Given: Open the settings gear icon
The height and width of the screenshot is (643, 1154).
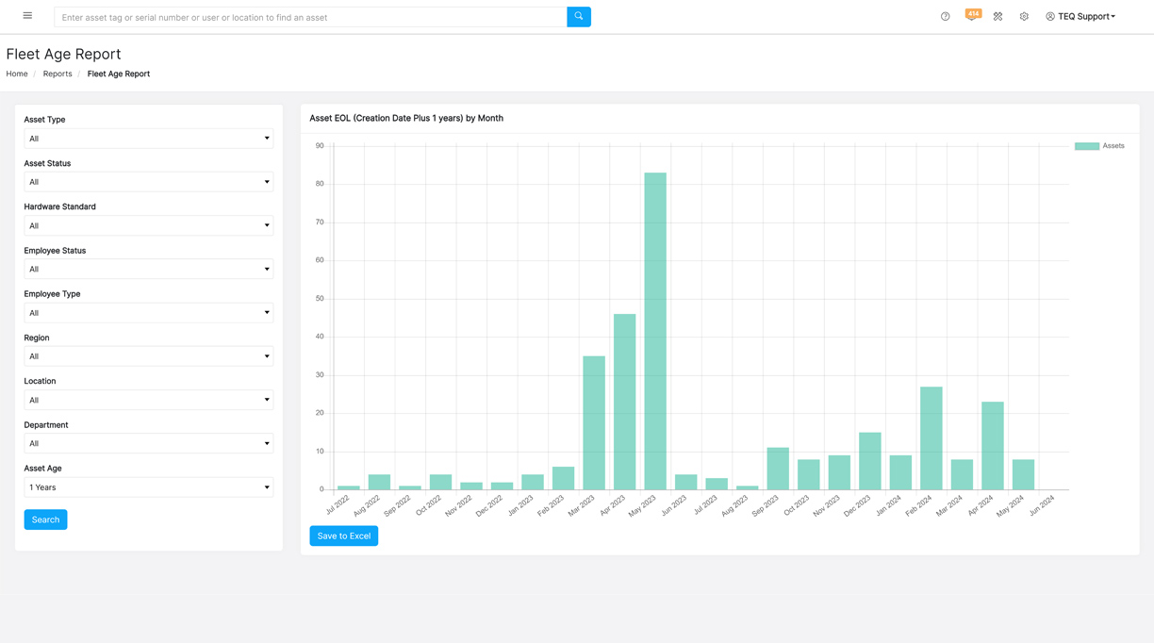Looking at the screenshot, I should click(1024, 17).
